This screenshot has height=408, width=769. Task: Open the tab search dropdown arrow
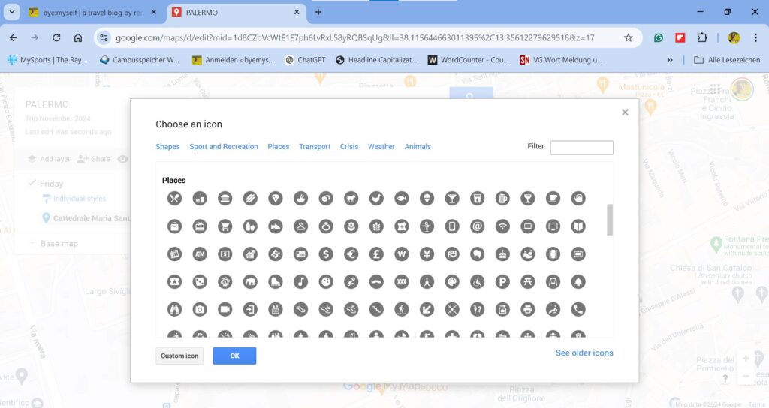pyautogui.click(x=12, y=12)
